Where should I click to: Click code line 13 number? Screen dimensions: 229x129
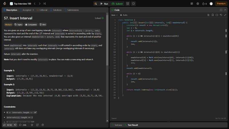pyautogui.click(x=114, y=52)
